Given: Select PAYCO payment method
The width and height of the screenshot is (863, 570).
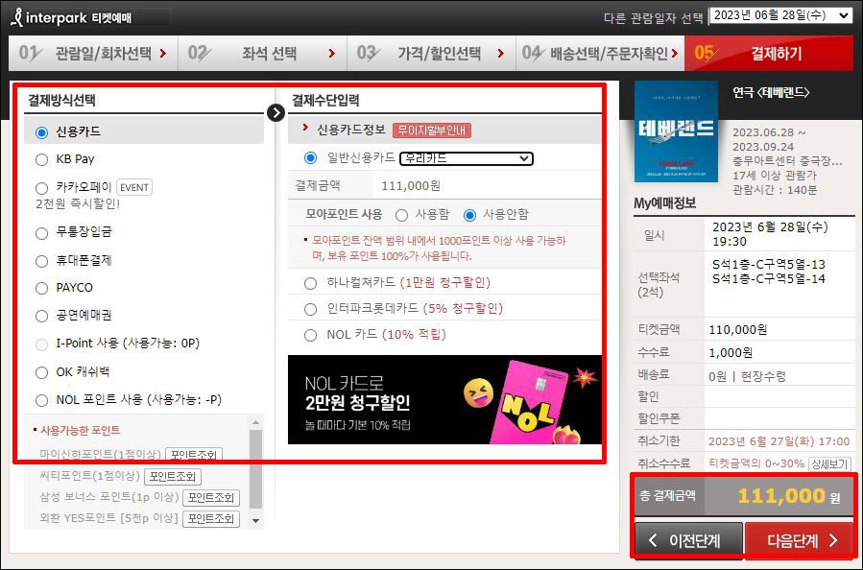Looking at the screenshot, I should (42, 288).
